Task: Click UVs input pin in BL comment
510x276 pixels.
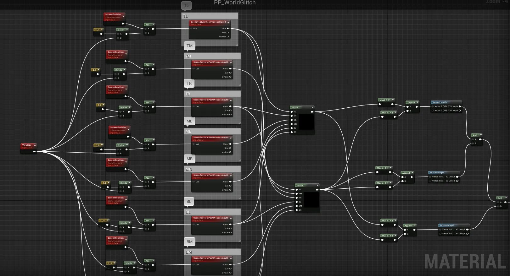Action: [193, 225]
